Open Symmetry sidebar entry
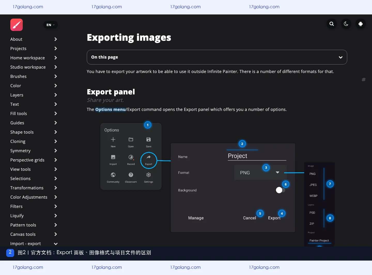372x275 pixels. (x=20, y=151)
